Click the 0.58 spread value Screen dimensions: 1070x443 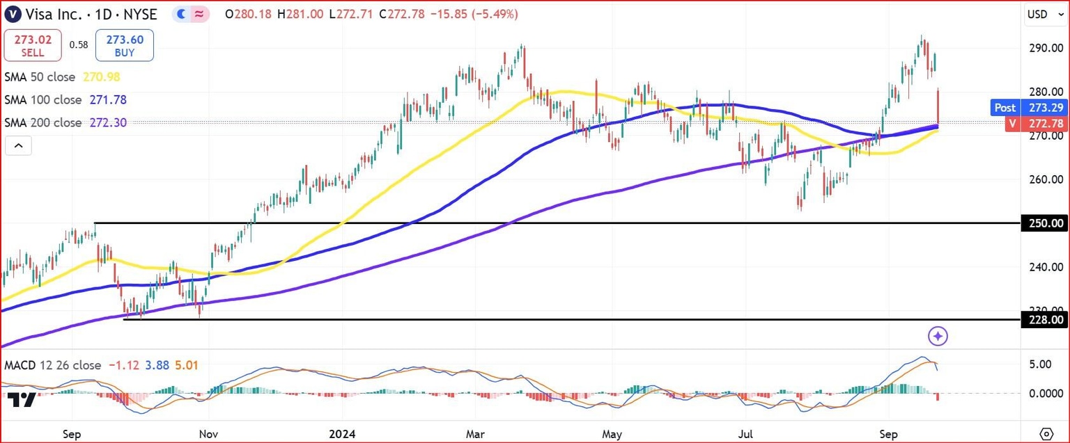[79, 45]
